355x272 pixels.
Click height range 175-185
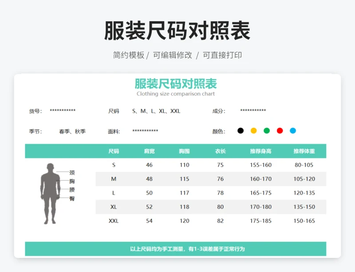click(x=261, y=221)
